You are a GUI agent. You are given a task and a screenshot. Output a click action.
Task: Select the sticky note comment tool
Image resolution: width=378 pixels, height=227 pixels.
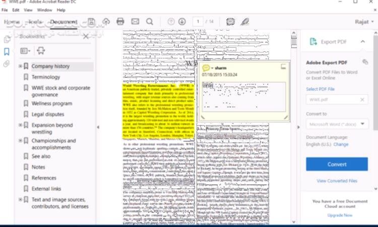click(x=230, y=22)
